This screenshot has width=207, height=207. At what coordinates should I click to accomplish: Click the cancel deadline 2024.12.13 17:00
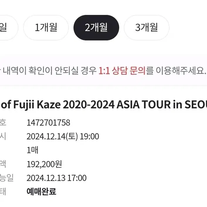(57, 178)
